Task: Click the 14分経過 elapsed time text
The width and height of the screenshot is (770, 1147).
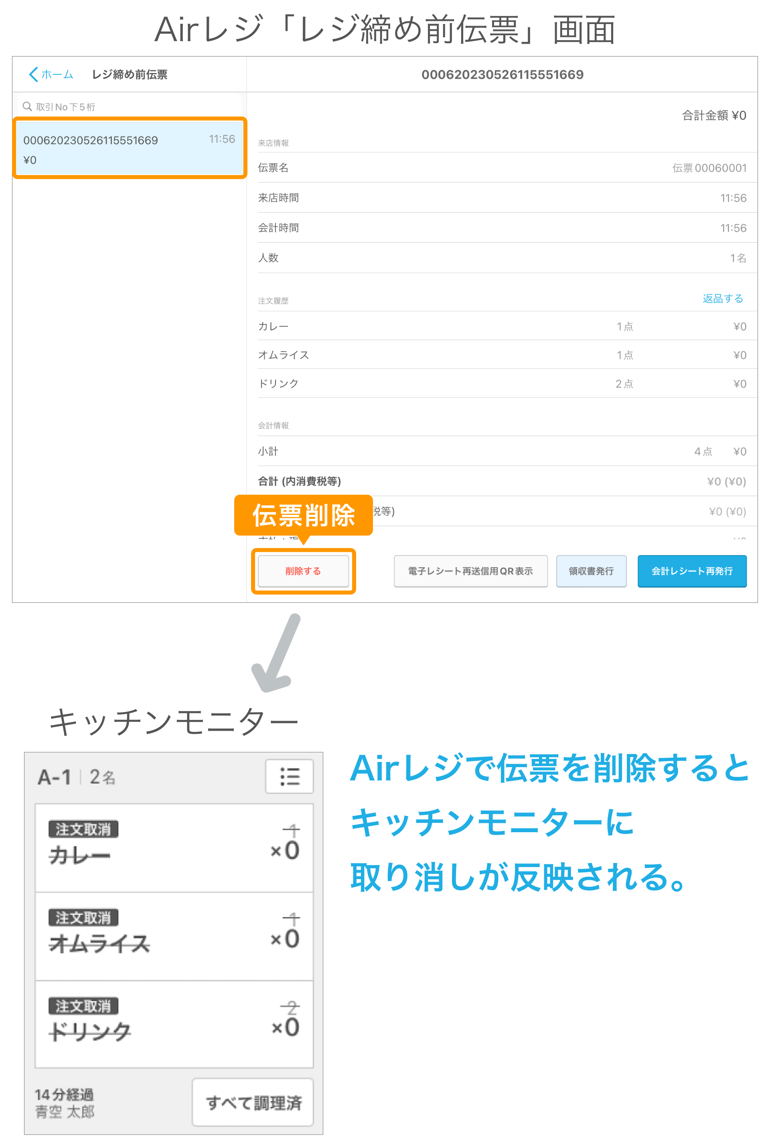Action: [x=64, y=1094]
